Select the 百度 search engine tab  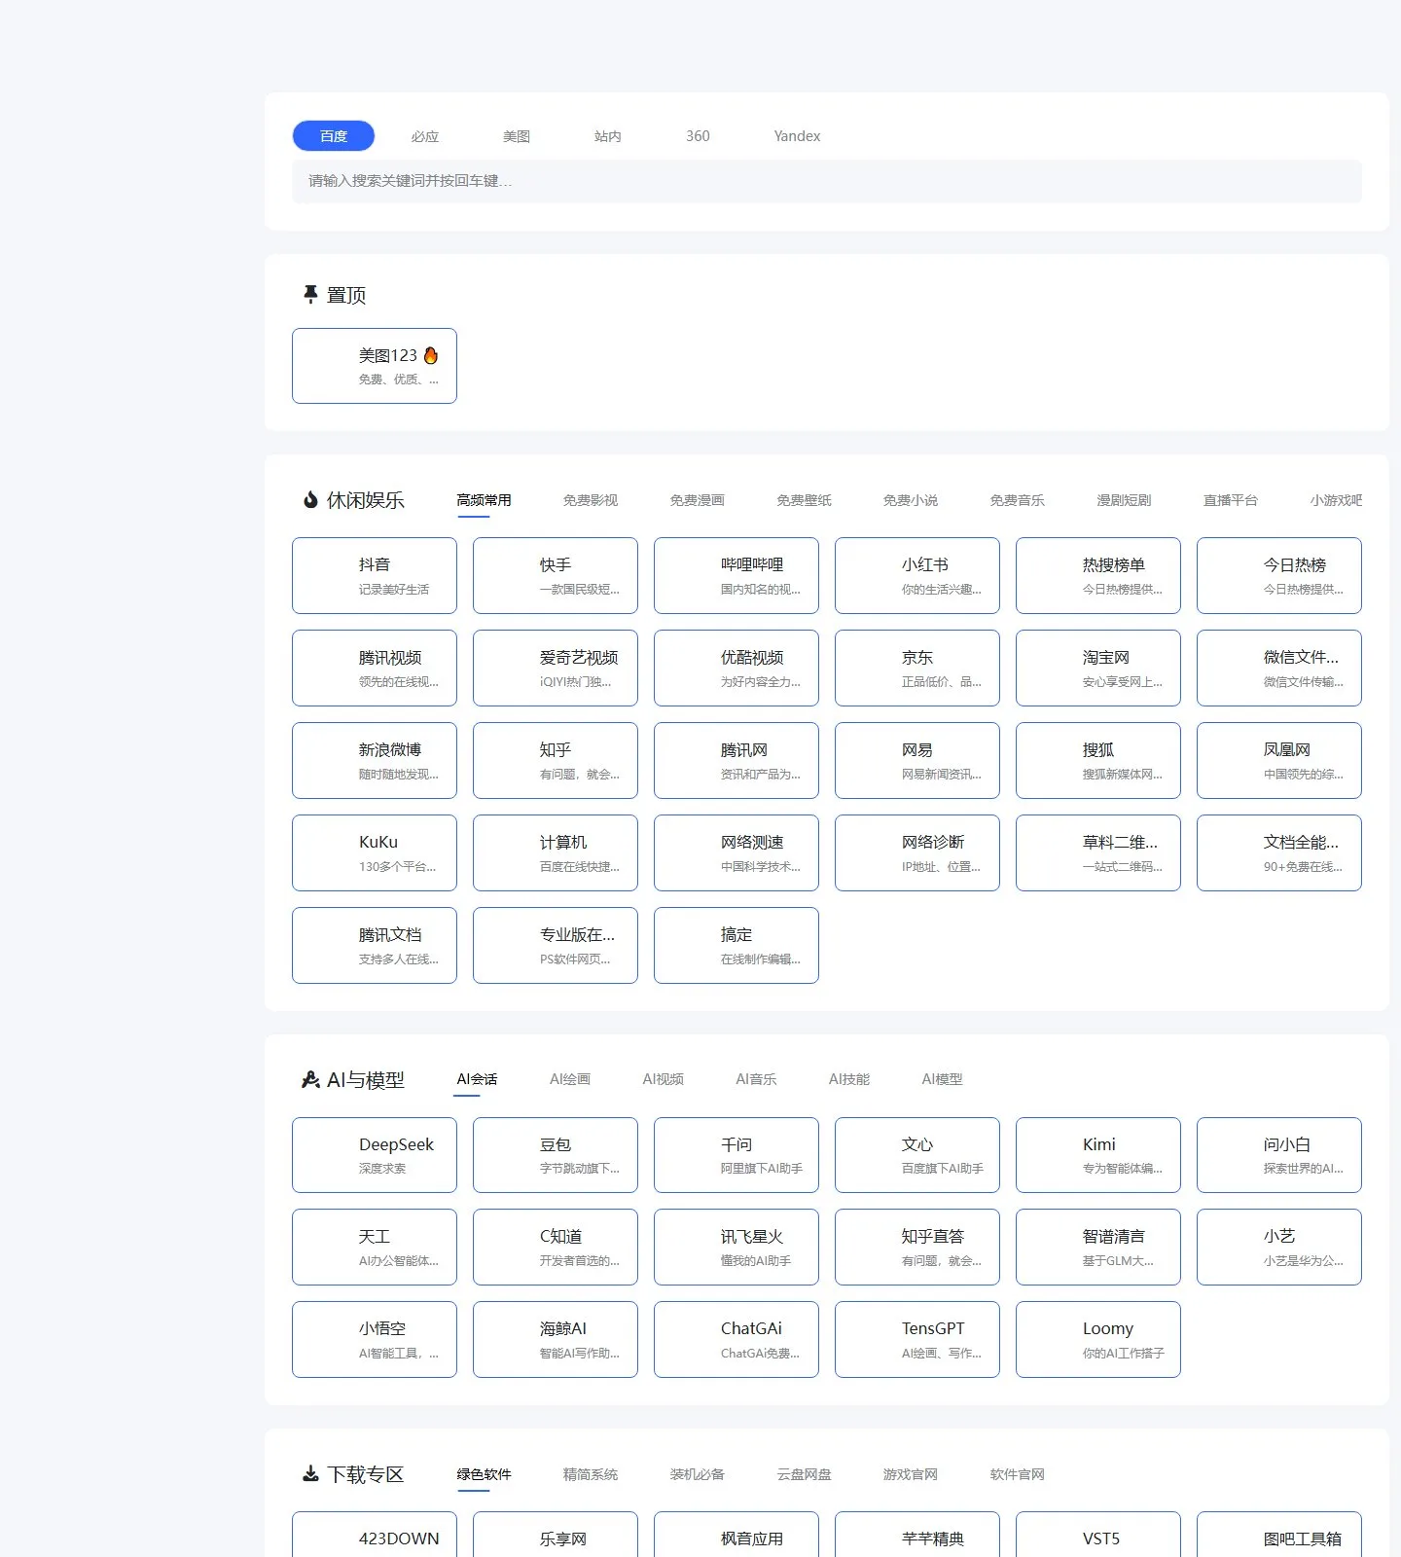point(334,136)
